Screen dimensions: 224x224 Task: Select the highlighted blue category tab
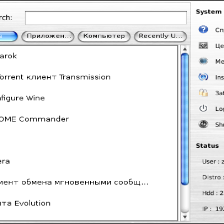click(8, 36)
